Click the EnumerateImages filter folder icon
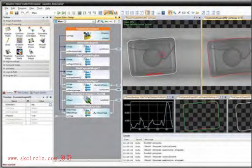Viewport: 252px width, 168px height. (88, 36)
